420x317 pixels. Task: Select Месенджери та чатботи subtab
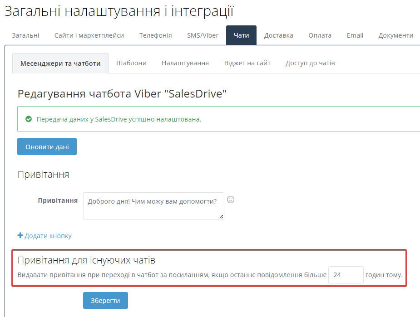[60, 63]
